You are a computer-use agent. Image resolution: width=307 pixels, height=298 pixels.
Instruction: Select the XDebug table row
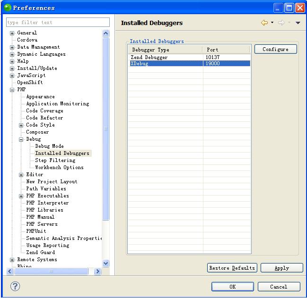point(189,63)
